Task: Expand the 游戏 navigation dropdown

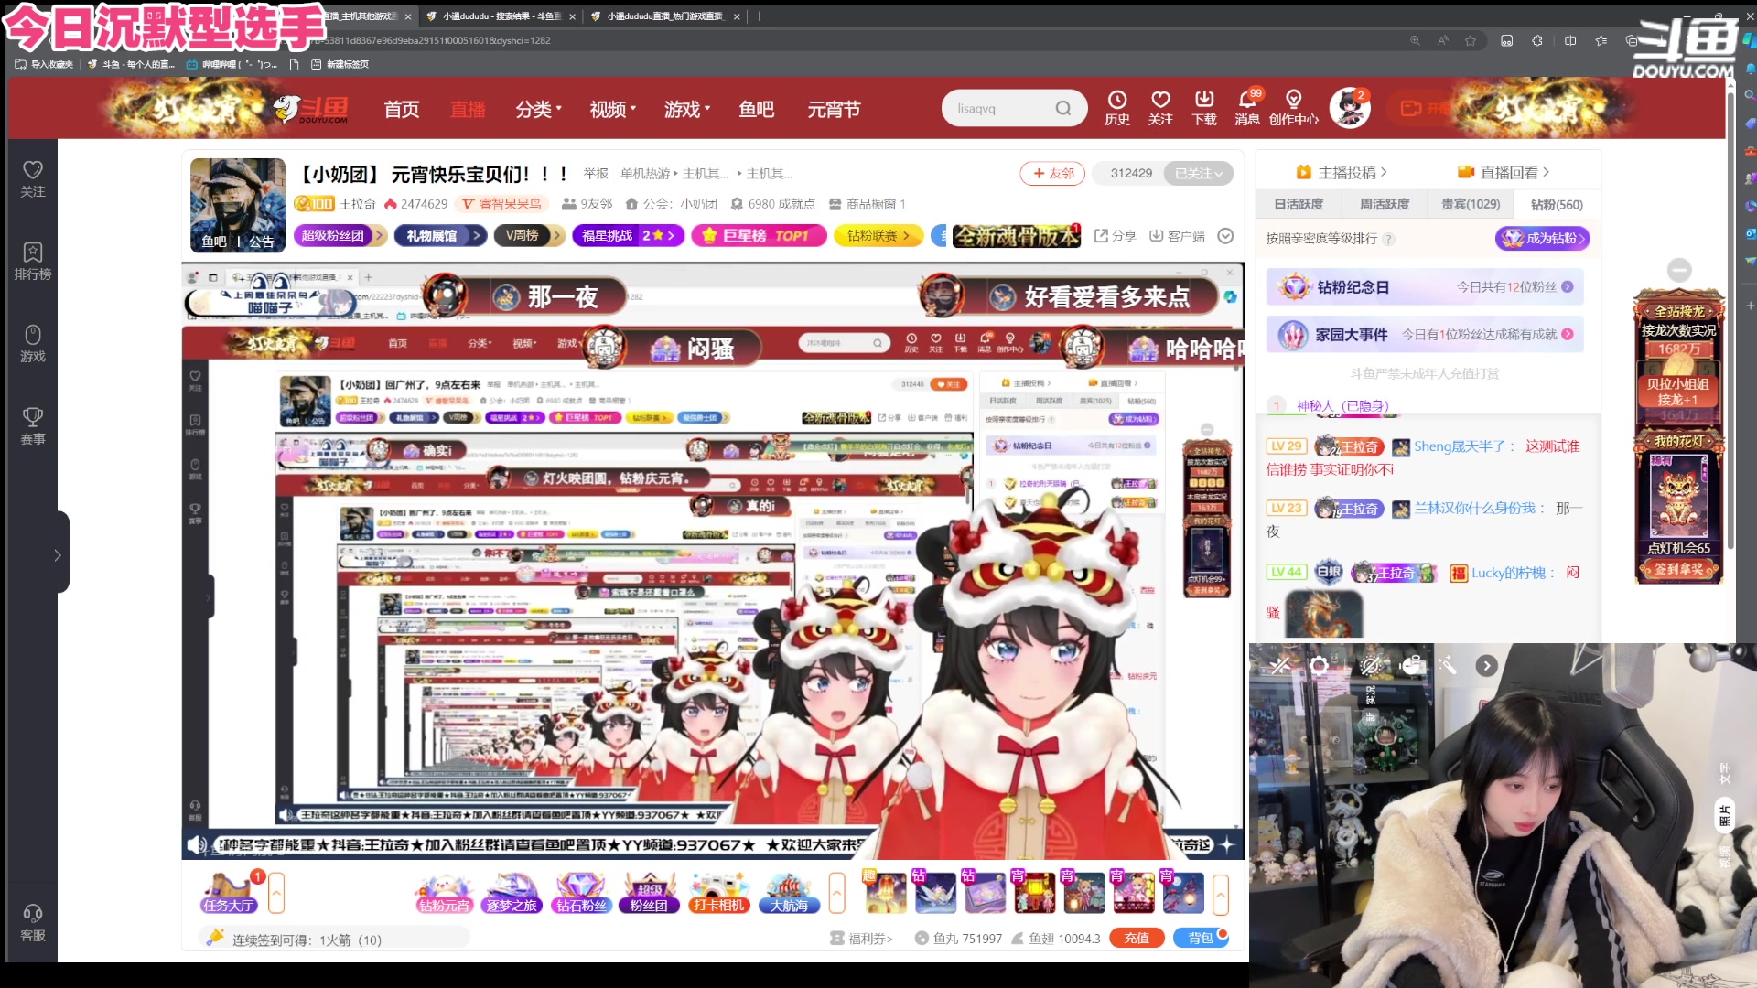Action: [x=687, y=109]
